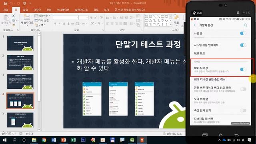The height and width of the screenshot is (144, 256).
Task: Open Chrome from the taskbar
Action: (x=44, y=140)
